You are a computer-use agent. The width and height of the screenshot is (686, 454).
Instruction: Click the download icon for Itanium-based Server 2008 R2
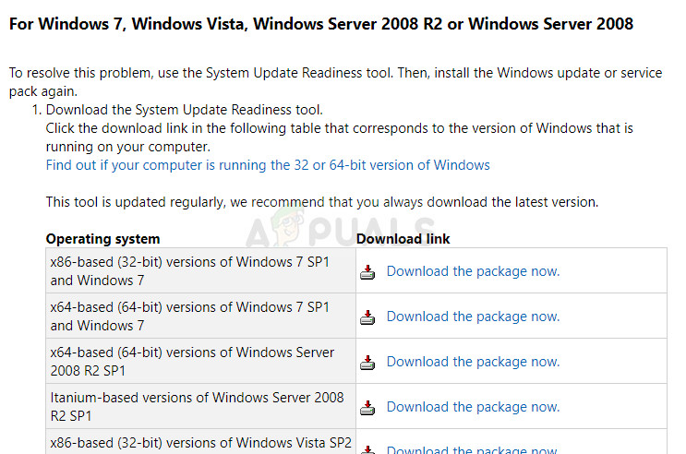(x=367, y=408)
